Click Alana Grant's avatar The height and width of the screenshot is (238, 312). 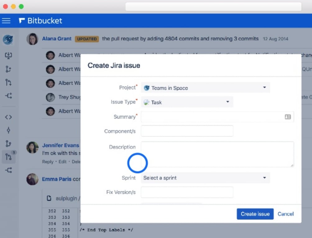(x=32, y=39)
